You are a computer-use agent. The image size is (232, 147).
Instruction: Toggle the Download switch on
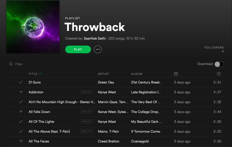tap(219, 64)
